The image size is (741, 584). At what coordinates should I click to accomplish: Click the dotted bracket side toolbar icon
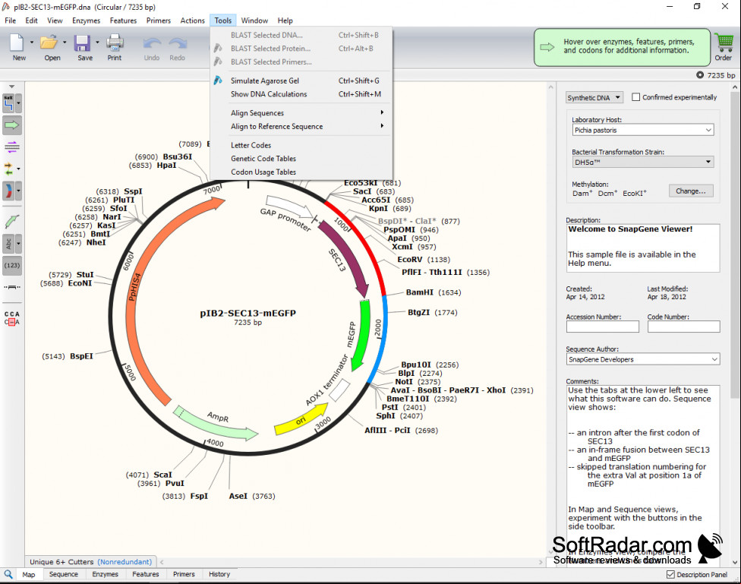tap(12, 287)
